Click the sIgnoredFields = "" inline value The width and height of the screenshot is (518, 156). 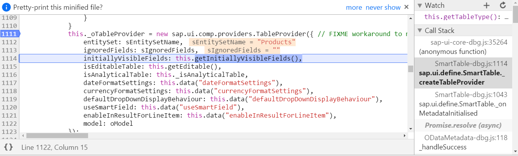point(243,50)
